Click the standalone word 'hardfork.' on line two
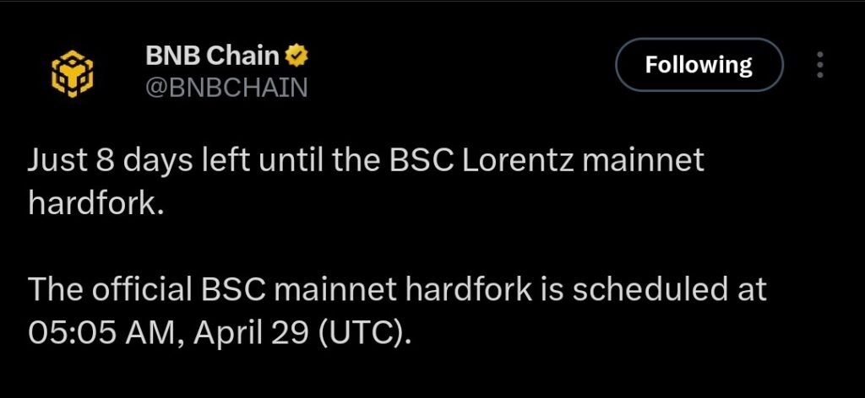 click(x=95, y=203)
